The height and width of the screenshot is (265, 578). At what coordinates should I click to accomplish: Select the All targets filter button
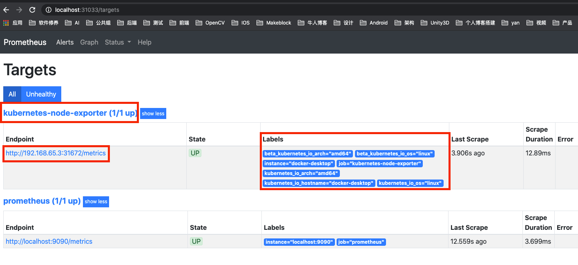tap(12, 94)
